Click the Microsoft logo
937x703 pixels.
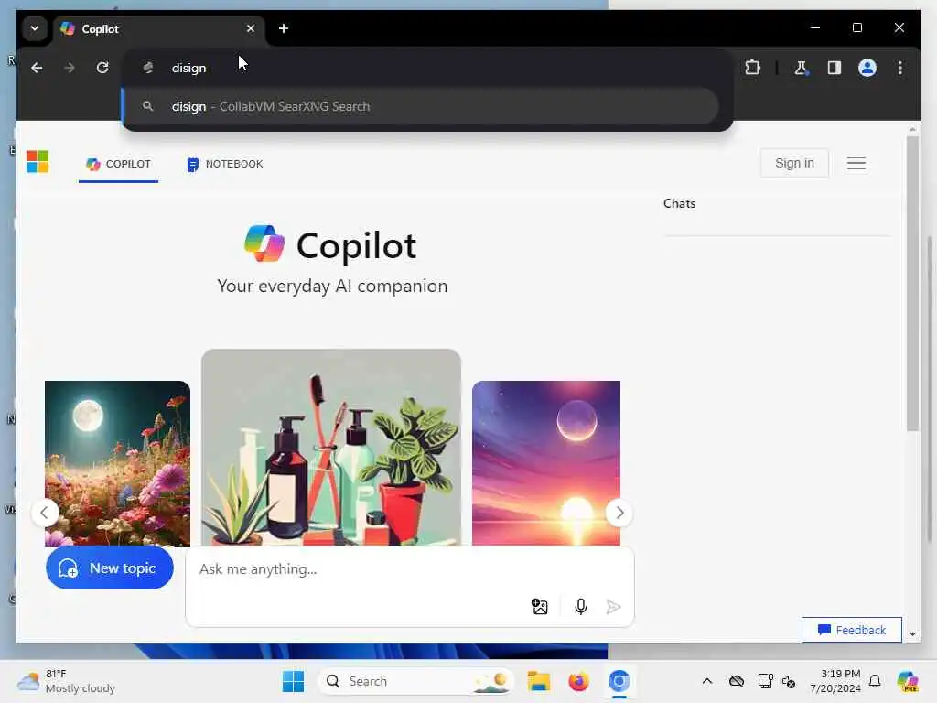[x=38, y=161]
